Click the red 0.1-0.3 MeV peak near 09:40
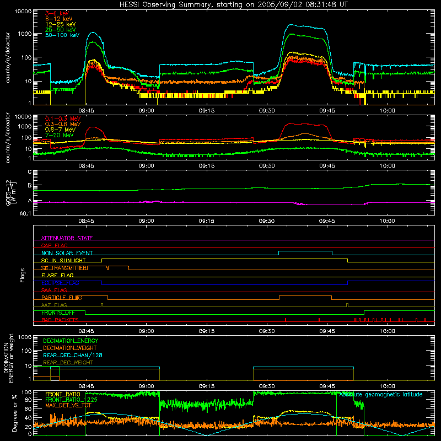The width and height of the screenshot is (441, 441). (x=305, y=123)
